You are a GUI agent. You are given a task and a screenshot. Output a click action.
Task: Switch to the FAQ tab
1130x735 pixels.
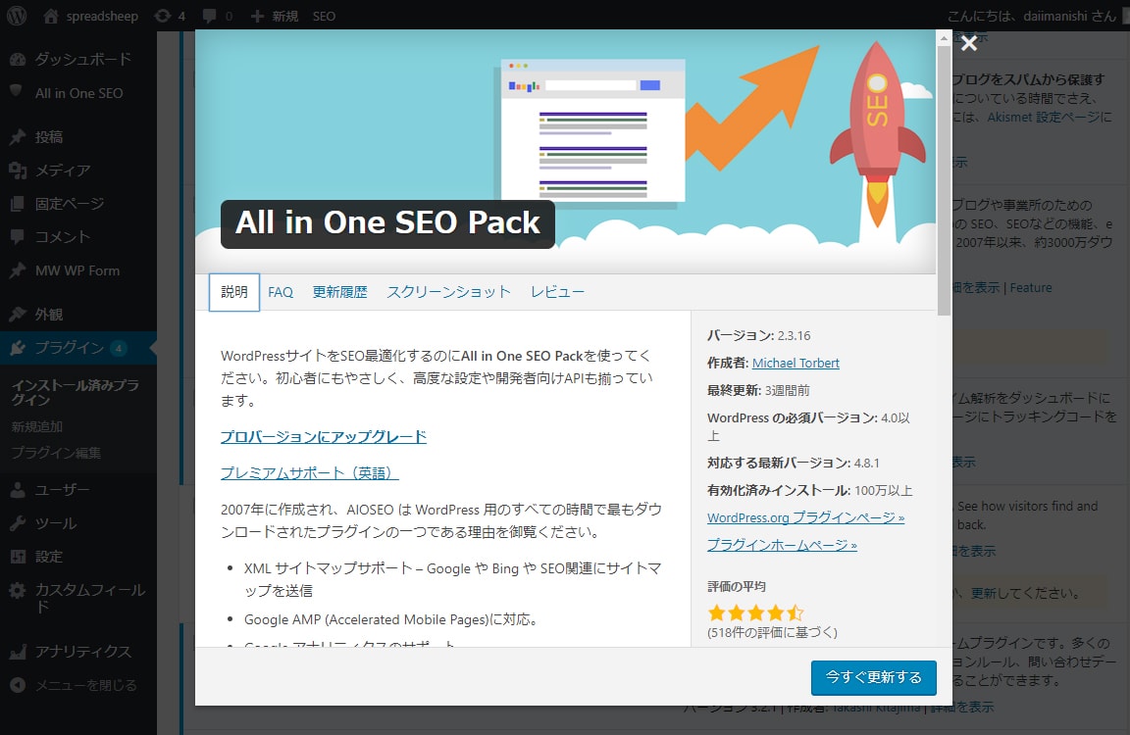pos(281,292)
